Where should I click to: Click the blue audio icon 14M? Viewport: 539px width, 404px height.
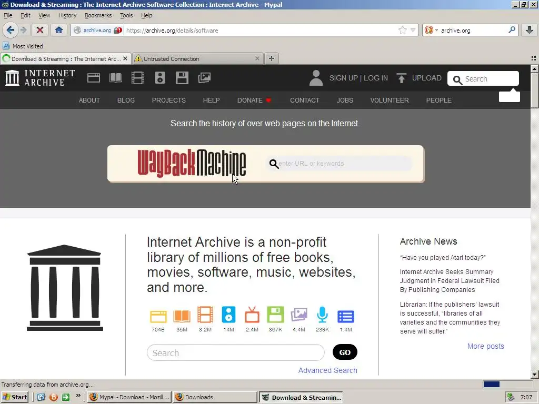click(x=228, y=315)
